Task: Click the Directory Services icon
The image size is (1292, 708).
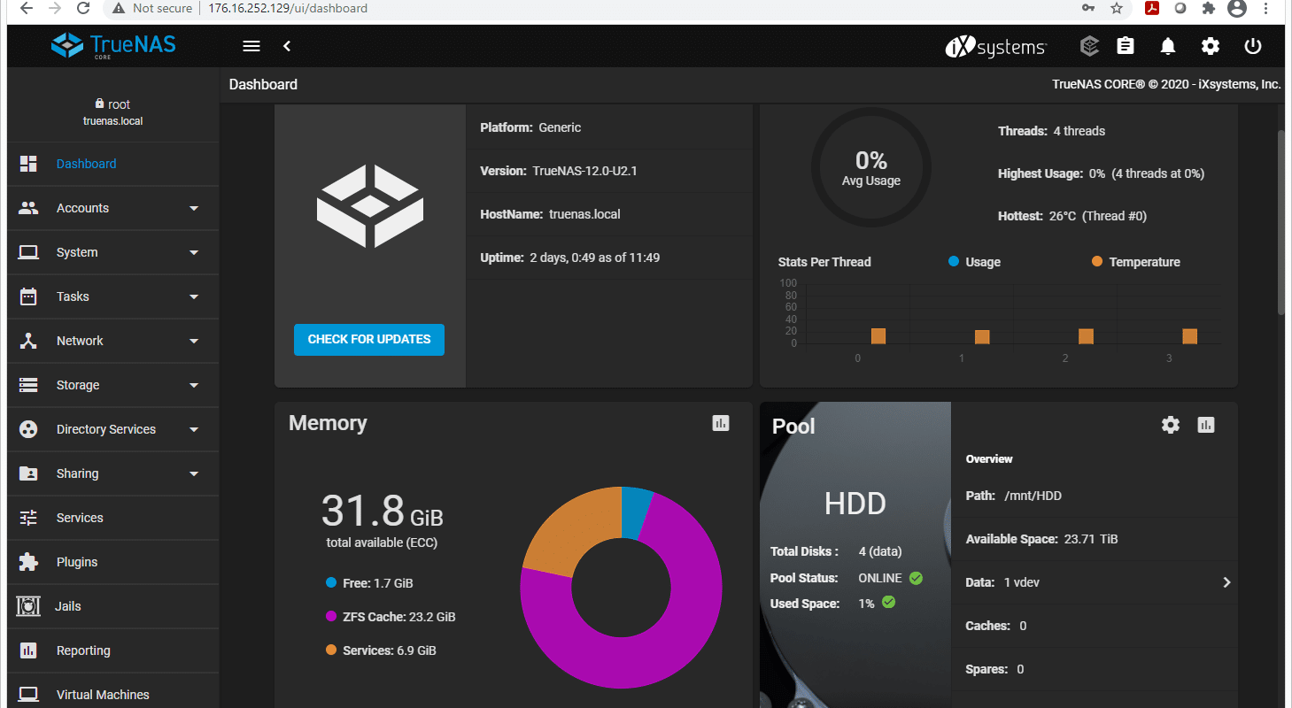Action: click(28, 429)
